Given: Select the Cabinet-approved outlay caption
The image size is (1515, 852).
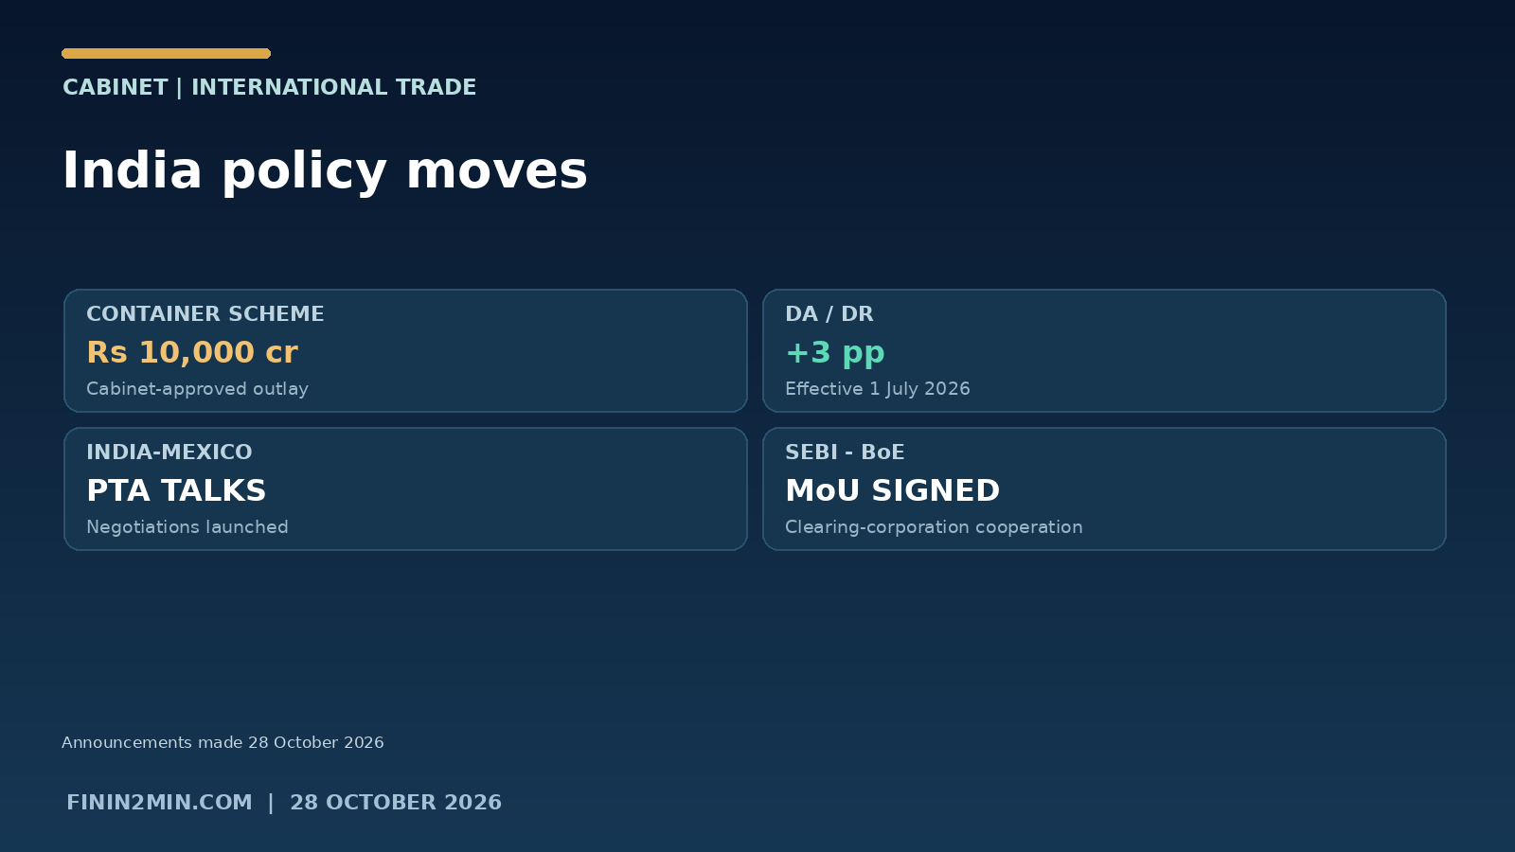Looking at the screenshot, I should point(197,389).
